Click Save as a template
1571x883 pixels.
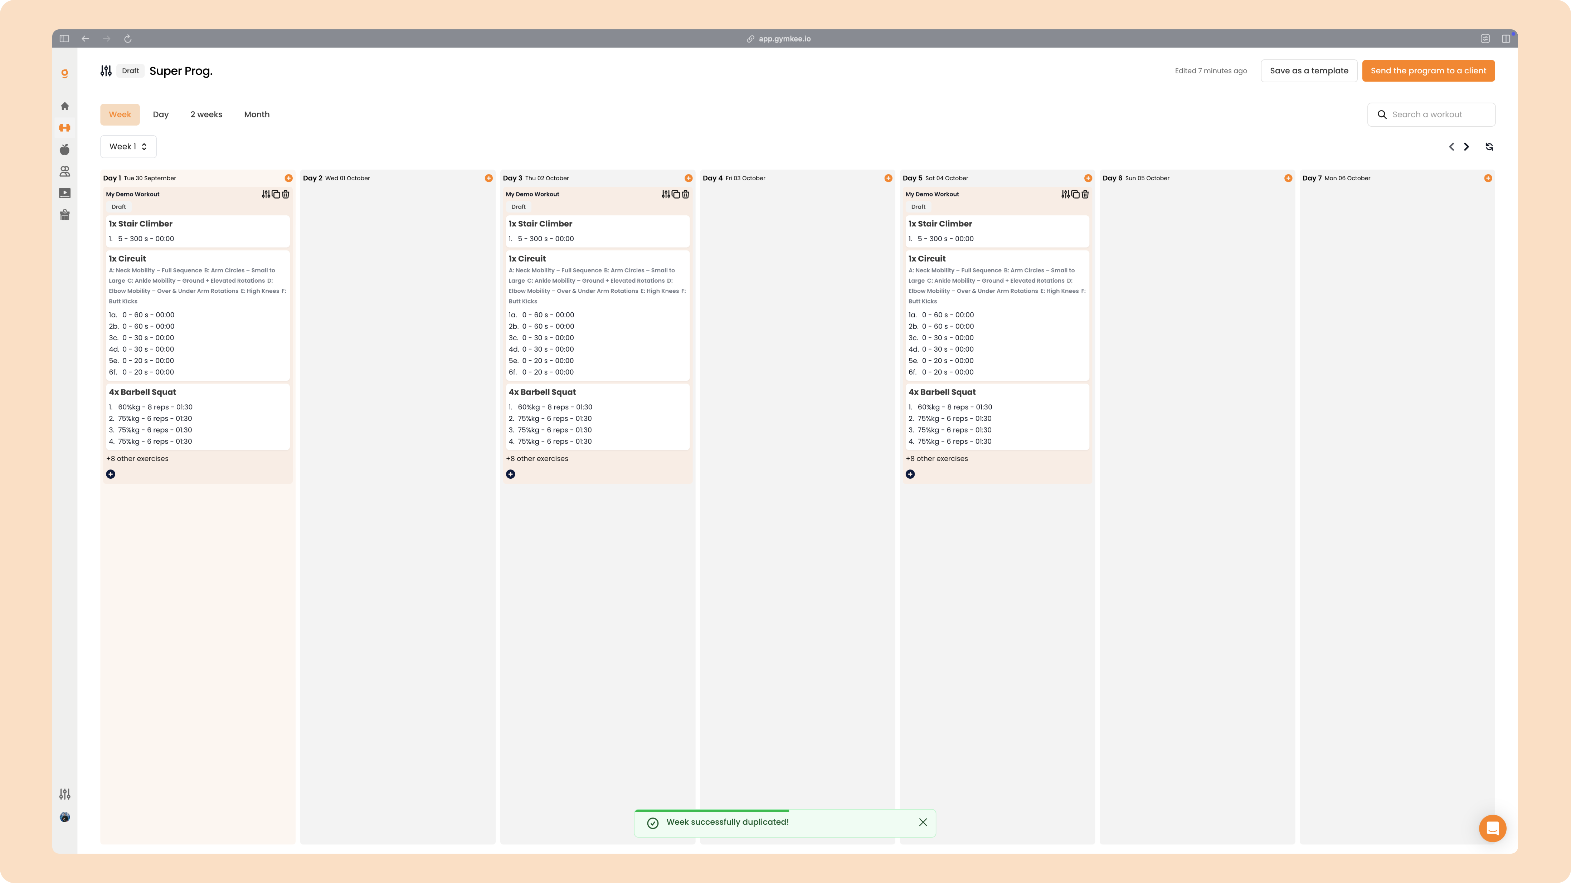click(x=1309, y=71)
